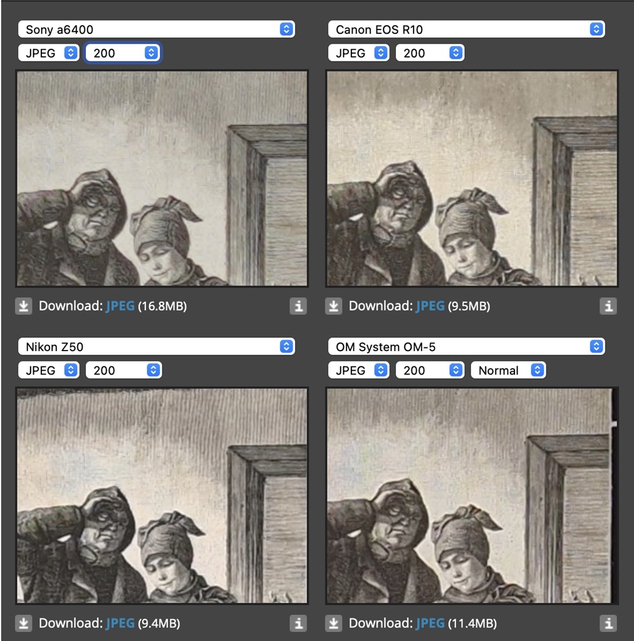
Task: Open the Canon EOS R10 camera dropdown
Action: (466, 29)
